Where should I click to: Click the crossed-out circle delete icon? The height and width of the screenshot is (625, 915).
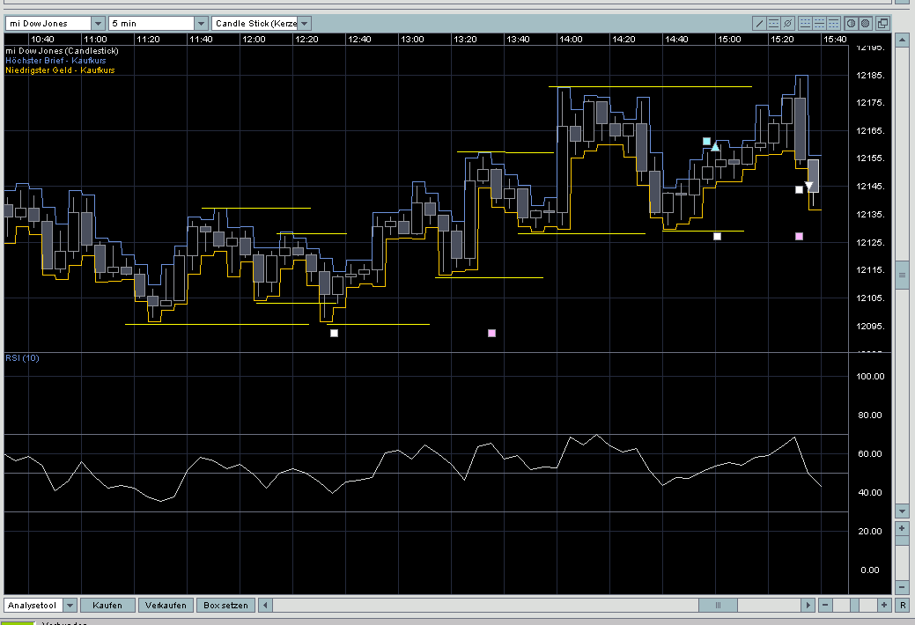coord(788,23)
